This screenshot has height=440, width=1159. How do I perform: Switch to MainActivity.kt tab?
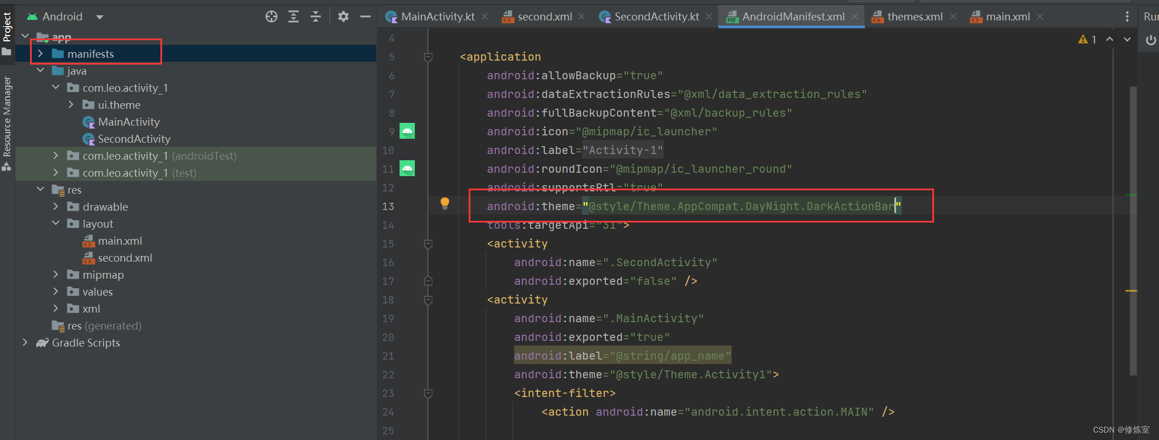(438, 16)
